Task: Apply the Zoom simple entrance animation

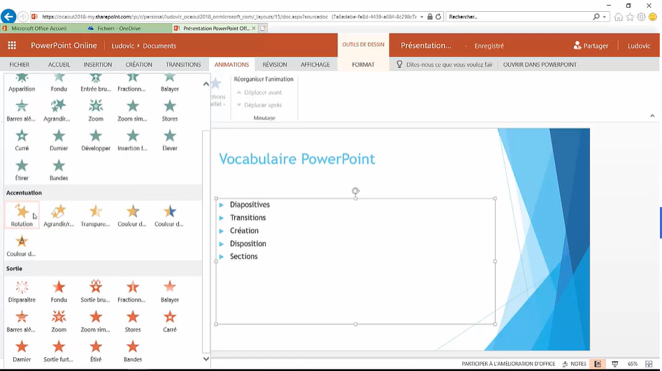Action: coord(133,111)
